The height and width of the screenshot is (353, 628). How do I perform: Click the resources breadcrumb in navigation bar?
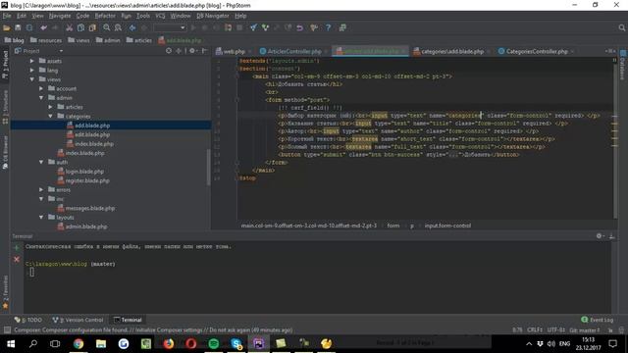46,40
